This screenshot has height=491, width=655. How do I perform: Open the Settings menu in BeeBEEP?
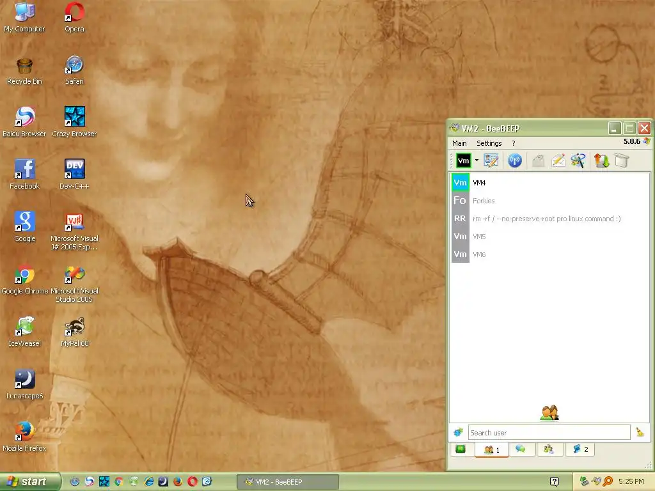(x=489, y=143)
